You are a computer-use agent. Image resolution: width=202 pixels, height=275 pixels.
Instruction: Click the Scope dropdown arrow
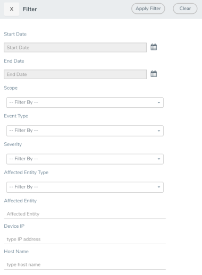point(159,102)
